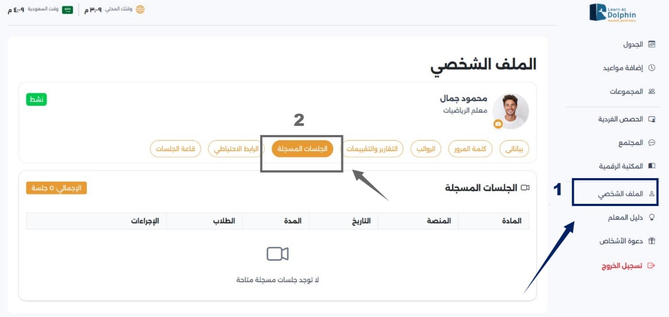Click the globe icon near local time

[140, 10]
